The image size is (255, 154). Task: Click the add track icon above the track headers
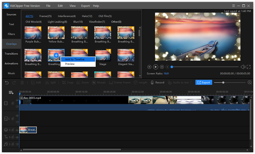click(11, 93)
